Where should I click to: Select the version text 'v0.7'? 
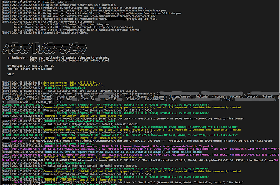pos(10,74)
